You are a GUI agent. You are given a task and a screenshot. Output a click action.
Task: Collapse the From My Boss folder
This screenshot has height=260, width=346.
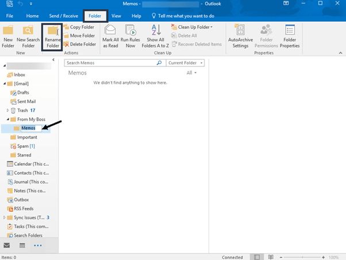[x=7, y=119]
